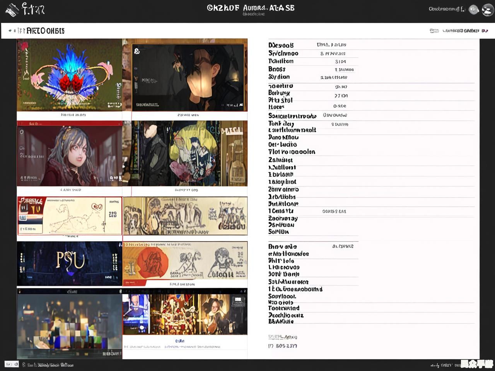Click the back arrow beside the page title

click(10, 31)
